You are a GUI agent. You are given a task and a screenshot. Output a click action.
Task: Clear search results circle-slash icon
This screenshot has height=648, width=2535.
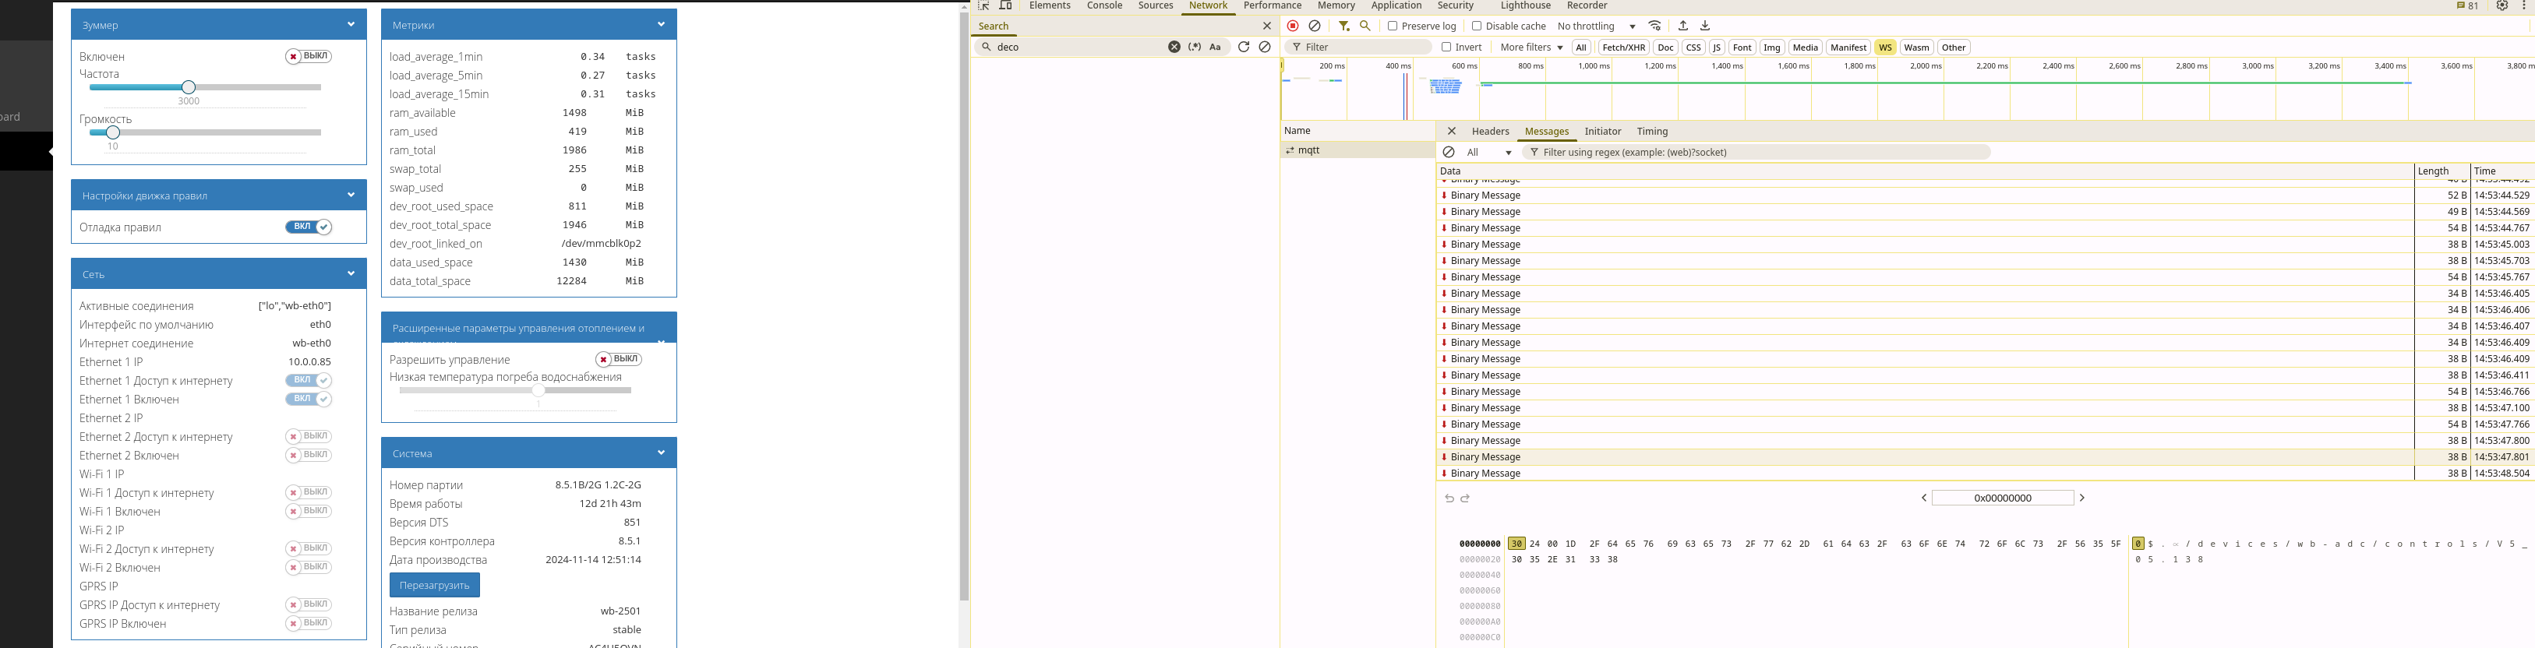coord(1266,48)
